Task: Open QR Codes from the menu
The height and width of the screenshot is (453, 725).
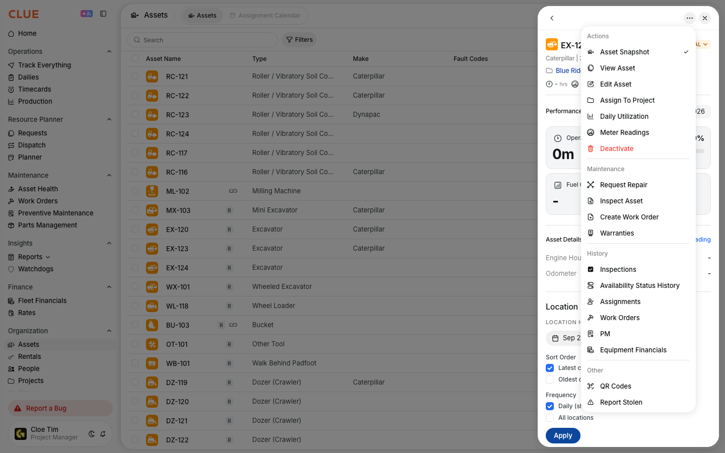Action: [x=638, y=386]
